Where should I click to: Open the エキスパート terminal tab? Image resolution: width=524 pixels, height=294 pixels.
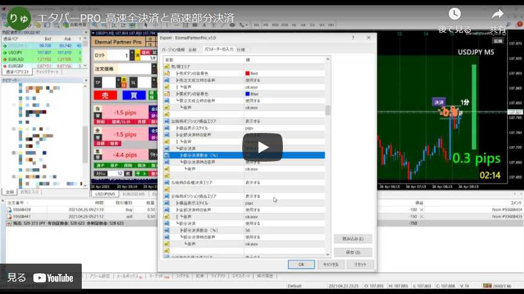coord(241,276)
